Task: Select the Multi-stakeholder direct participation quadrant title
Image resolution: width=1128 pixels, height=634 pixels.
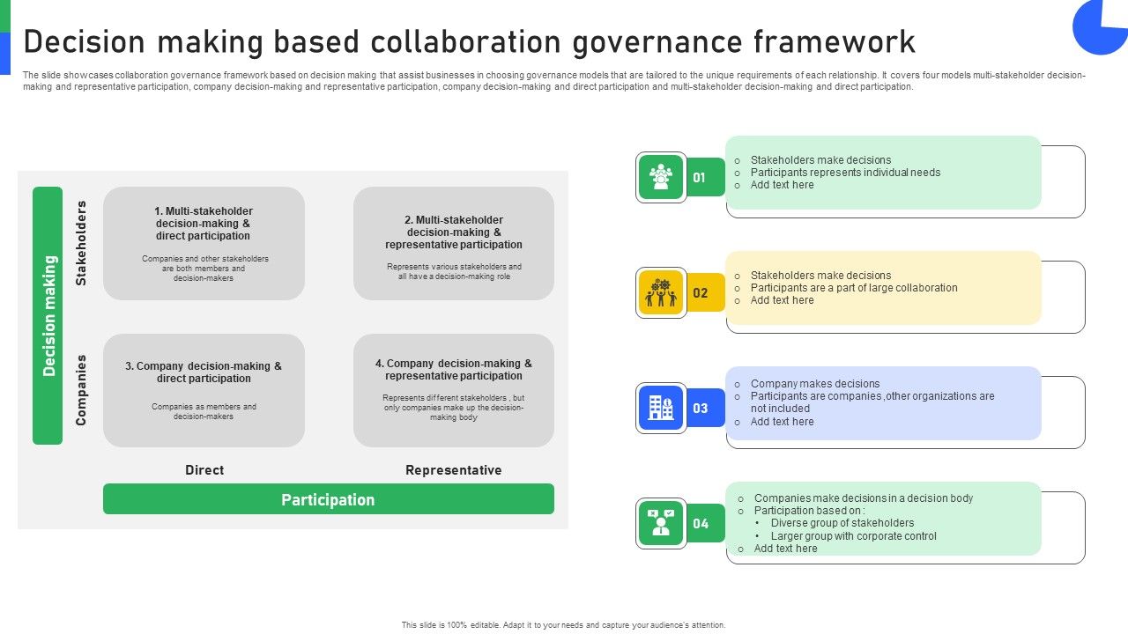Action: click(204, 224)
